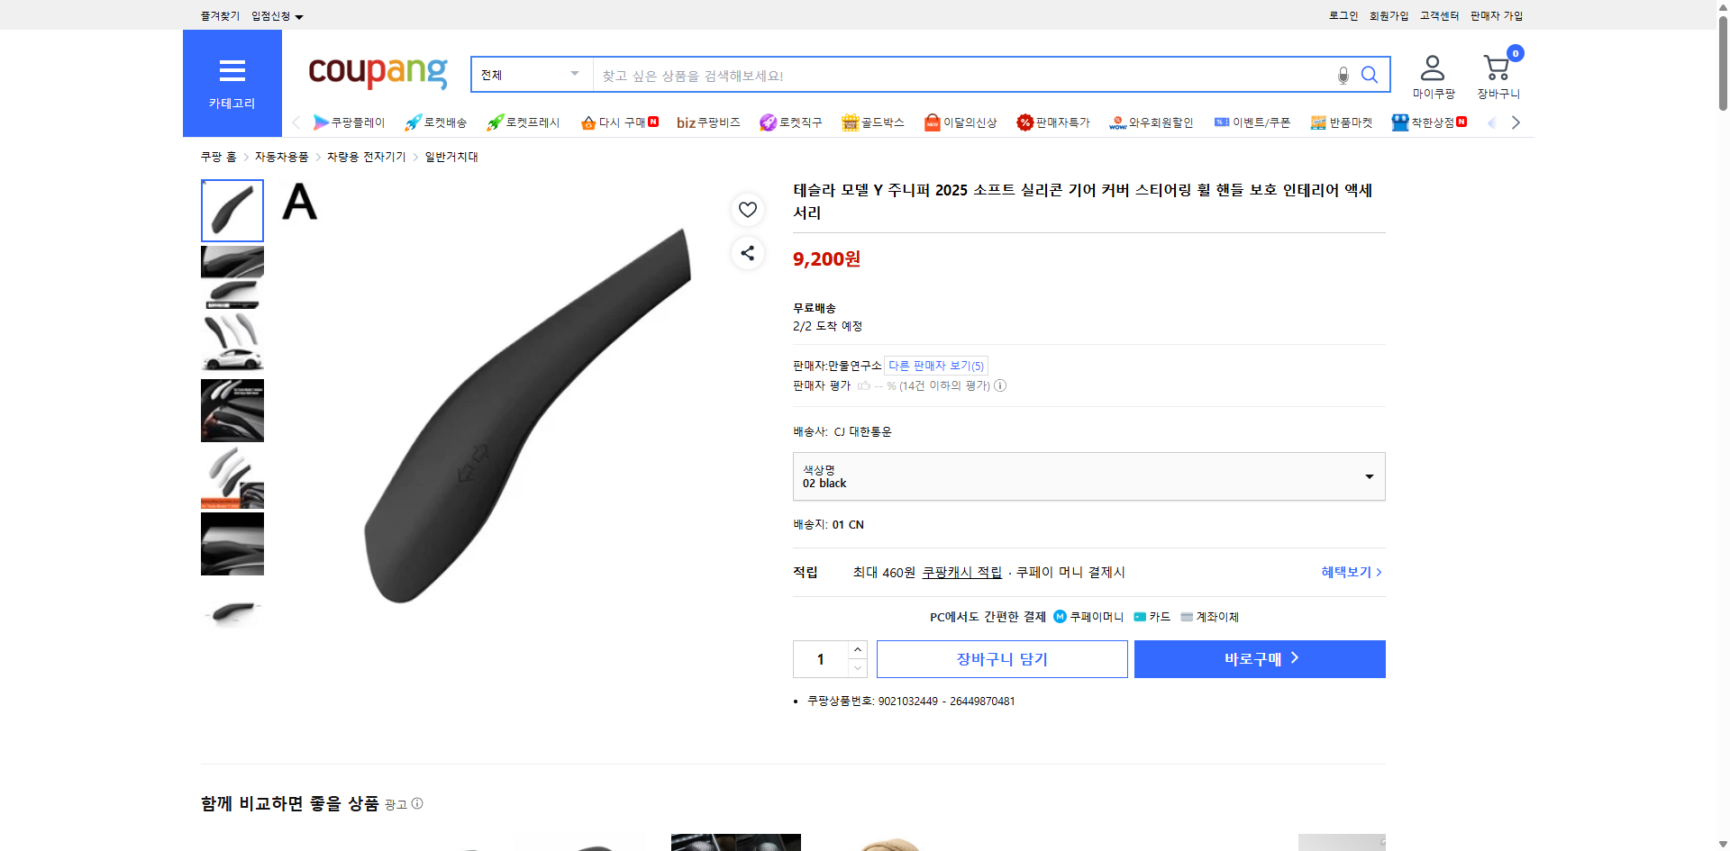
Task: Click the share icon next to the product image
Action: coord(747,253)
